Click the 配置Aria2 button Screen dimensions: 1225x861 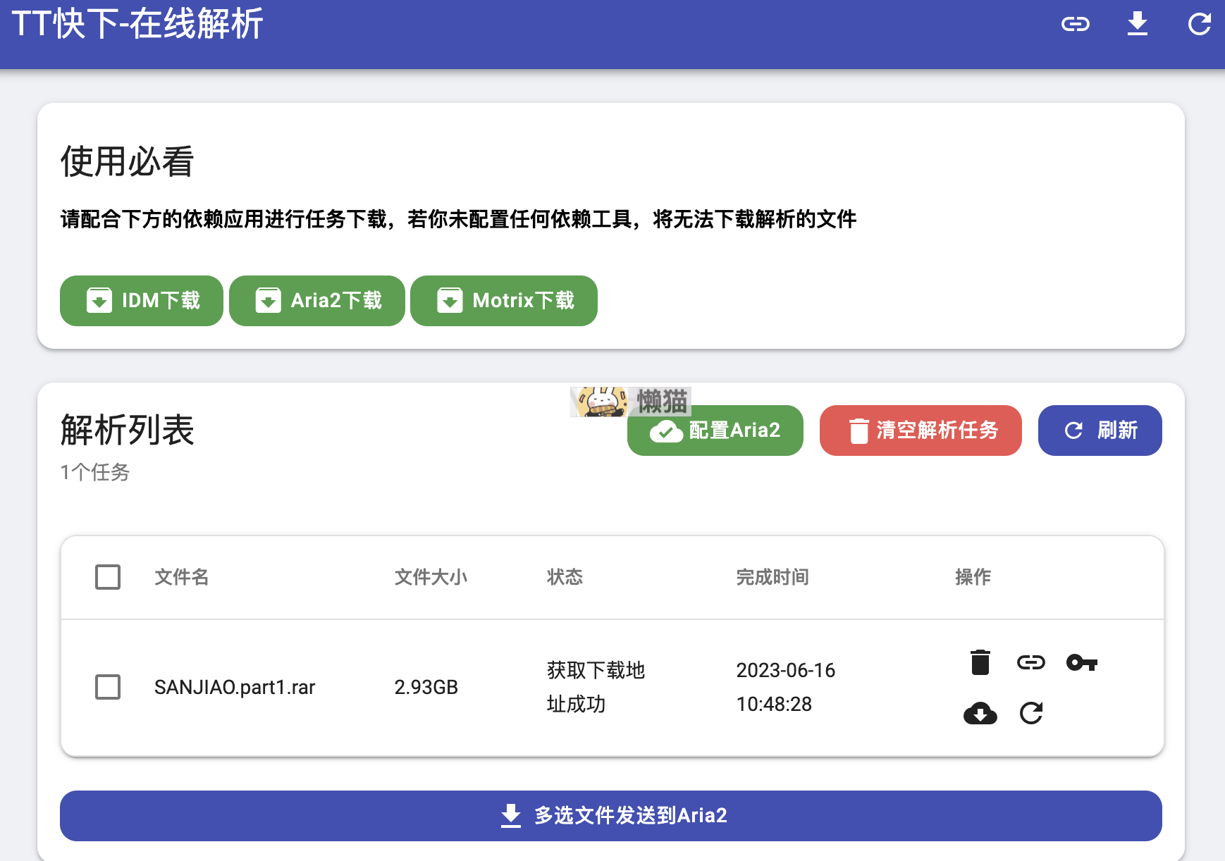pyautogui.click(x=715, y=431)
